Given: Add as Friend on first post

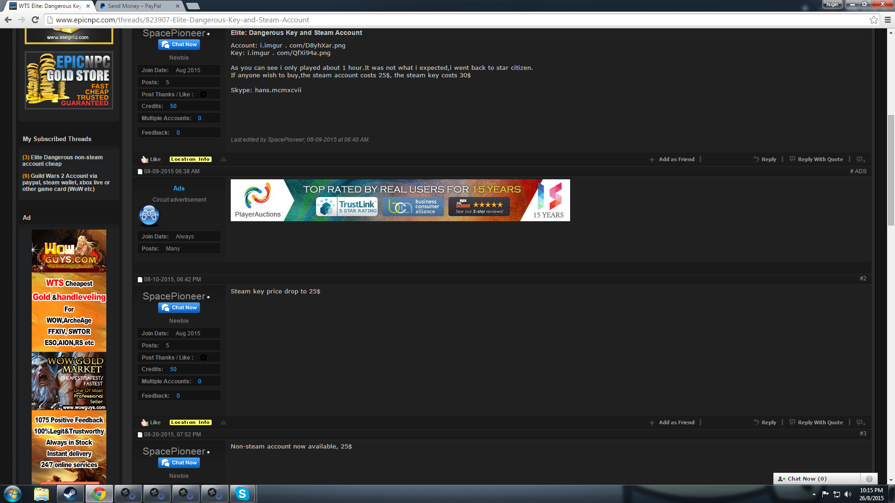Looking at the screenshot, I should [x=672, y=159].
